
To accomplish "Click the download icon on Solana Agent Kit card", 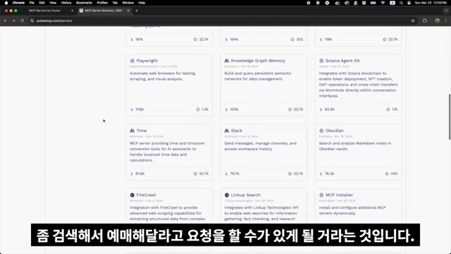I will (321, 109).
